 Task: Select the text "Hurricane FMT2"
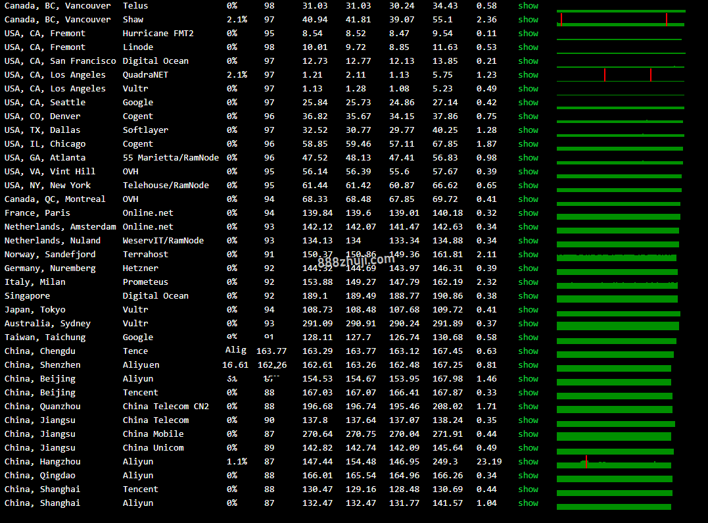158,34
